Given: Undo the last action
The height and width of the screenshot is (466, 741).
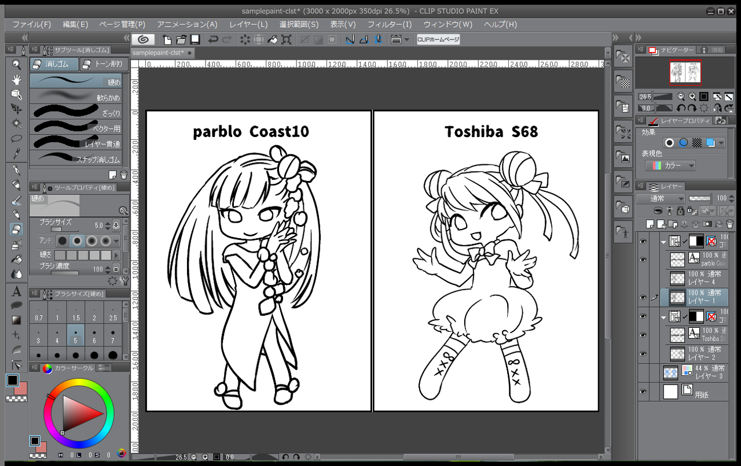Looking at the screenshot, I should pyautogui.click(x=213, y=39).
